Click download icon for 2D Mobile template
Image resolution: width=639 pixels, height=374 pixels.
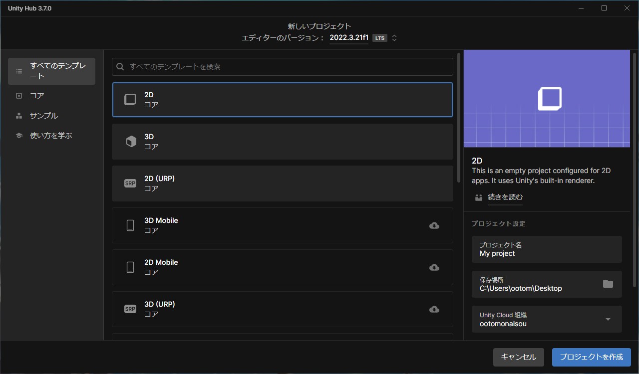pyautogui.click(x=434, y=267)
